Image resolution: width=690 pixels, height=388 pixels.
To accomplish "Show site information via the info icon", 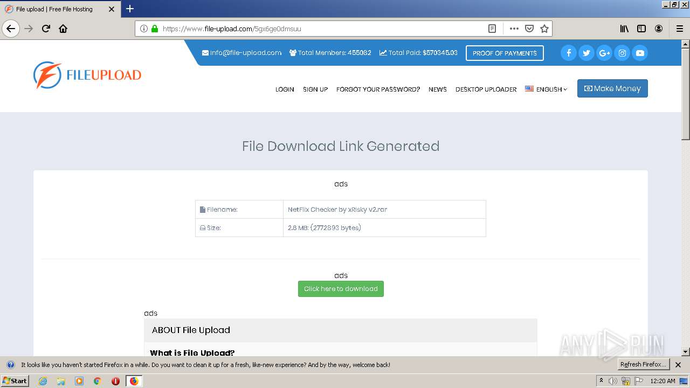I will coord(144,29).
